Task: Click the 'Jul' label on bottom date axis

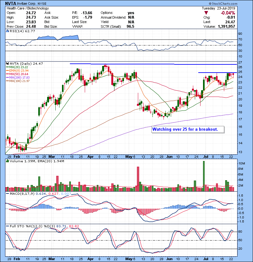Action: click(206, 259)
